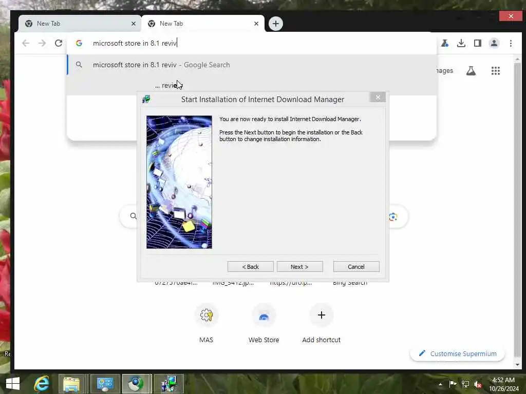Image resolution: width=526 pixels, height=394 pixels.
Task: Launch Internet Explorer from taskbar
Action: pos(42,384)
